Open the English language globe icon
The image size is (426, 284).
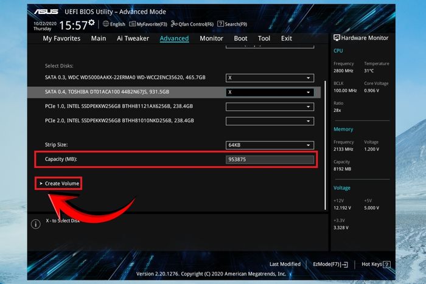coord(106,24)
